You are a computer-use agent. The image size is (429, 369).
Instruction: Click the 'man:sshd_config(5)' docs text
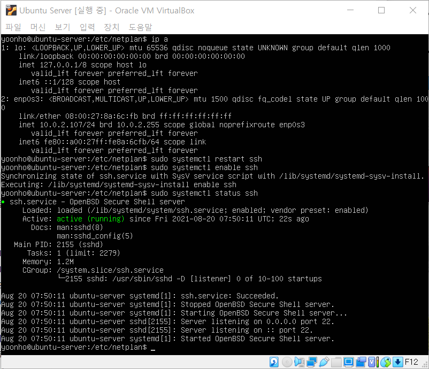tap(95, 236)
